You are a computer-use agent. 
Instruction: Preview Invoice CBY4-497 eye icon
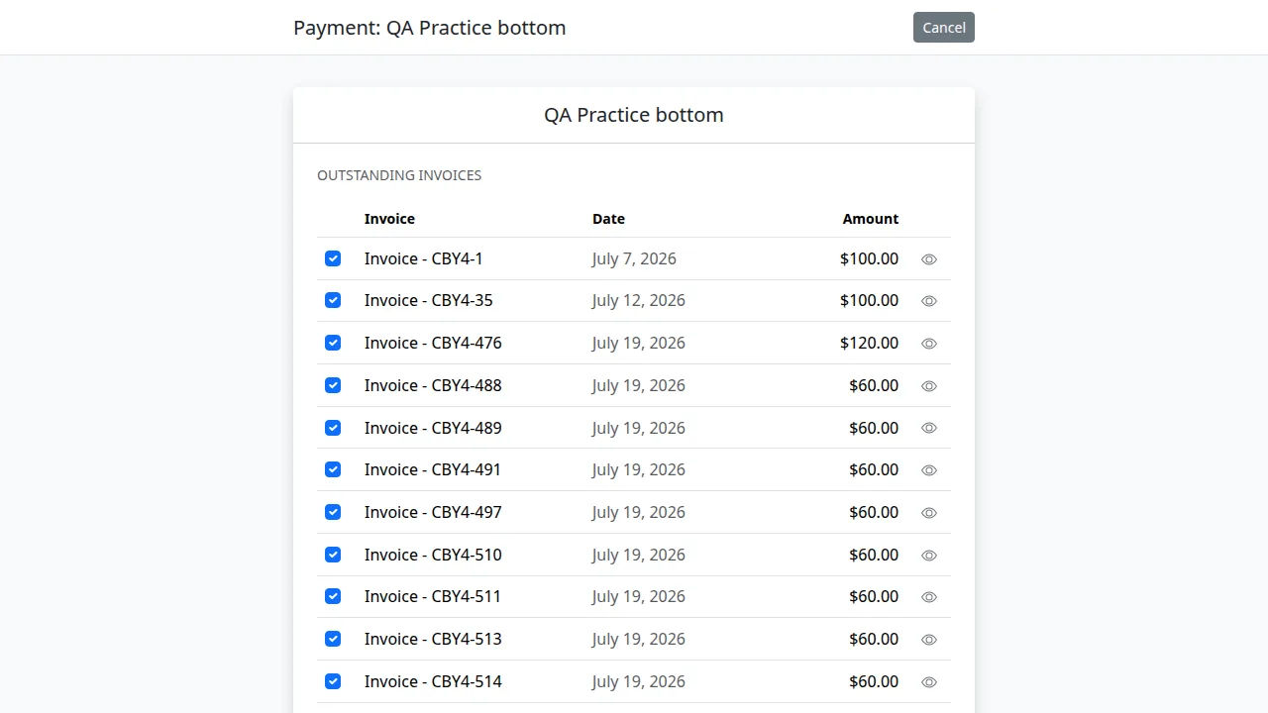[929, 513]
